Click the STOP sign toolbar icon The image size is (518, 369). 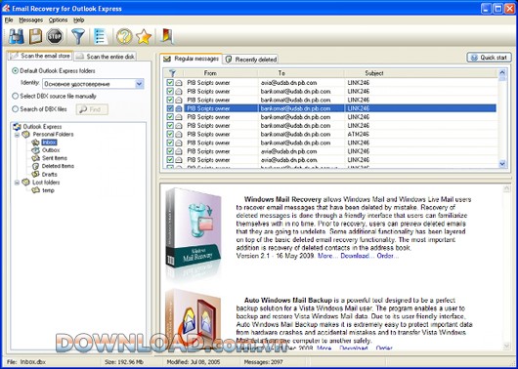pyautogui.click(x=55, y=36)
